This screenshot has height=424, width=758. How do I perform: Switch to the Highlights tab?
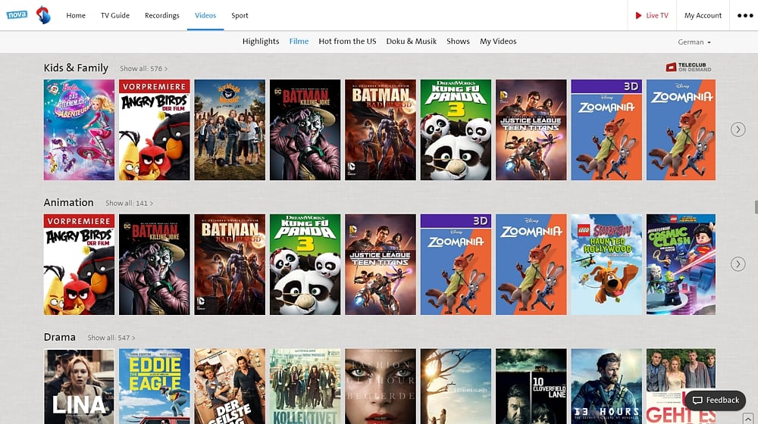point(261,42)
